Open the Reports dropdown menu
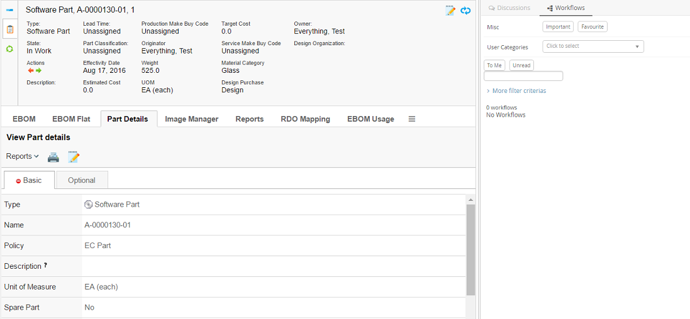The image size is (690, 319). click(x=23, y=156)
